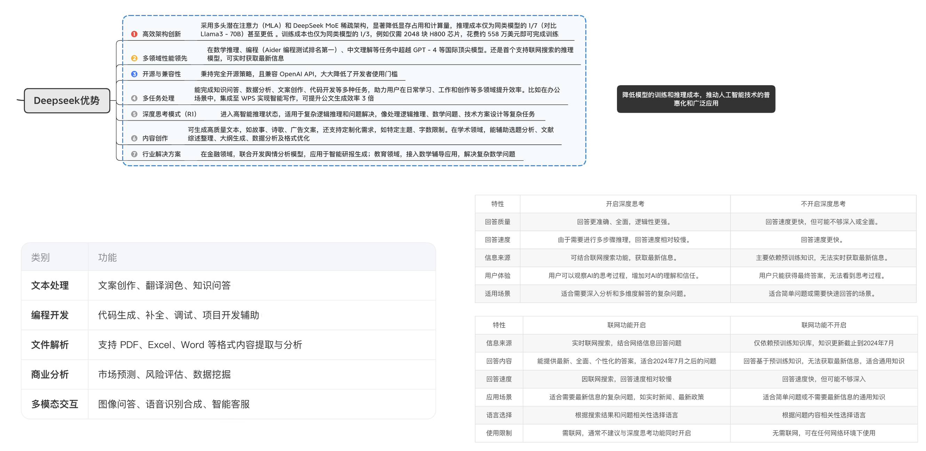Click the blue number 3 priority icon
926x451 pixels.
pos(134,74)
